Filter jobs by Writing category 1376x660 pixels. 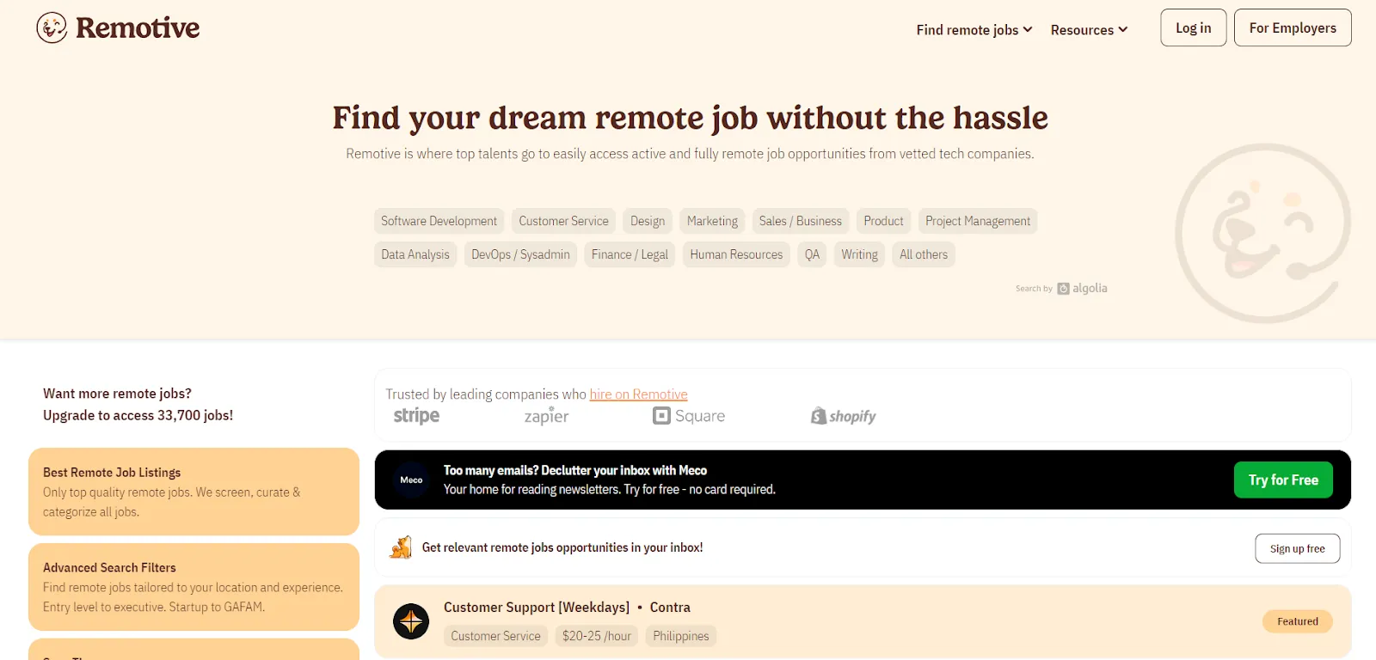tap(859, 254)
